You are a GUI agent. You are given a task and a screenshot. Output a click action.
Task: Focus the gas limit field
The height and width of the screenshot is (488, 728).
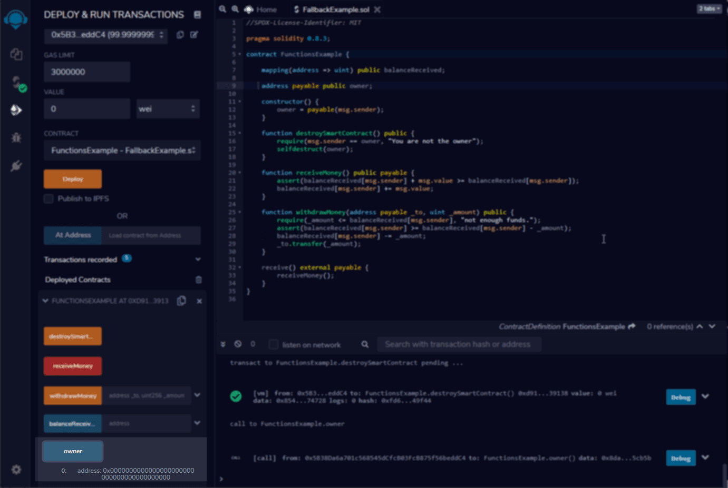pos(87,72)
